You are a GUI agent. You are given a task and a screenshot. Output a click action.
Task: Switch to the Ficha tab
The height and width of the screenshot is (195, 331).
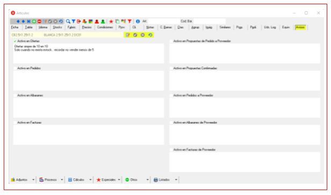(x=15, y=27)
